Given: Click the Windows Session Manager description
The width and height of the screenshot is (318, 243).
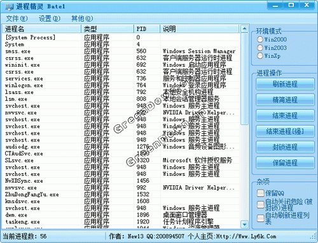Looking at the screenshot, I should click(x=199, y=51).
